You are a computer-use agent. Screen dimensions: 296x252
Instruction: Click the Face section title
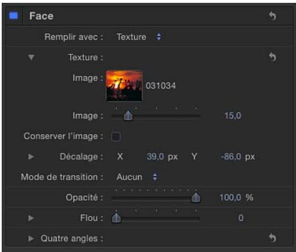coord(41,16)
